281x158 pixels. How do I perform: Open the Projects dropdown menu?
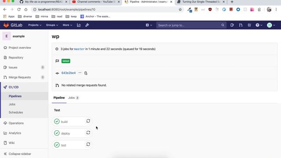coord(35,25)
